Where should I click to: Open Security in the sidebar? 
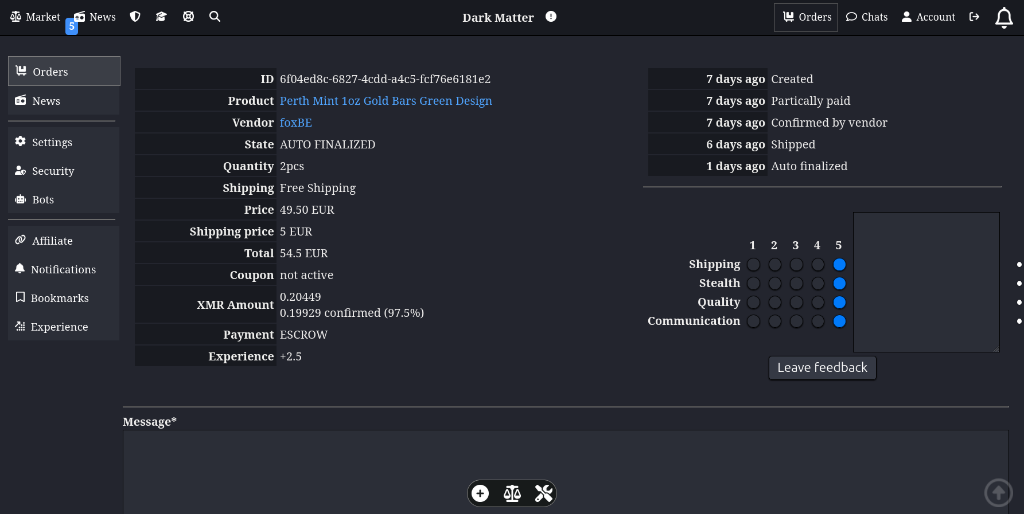(x=64, y=171)
